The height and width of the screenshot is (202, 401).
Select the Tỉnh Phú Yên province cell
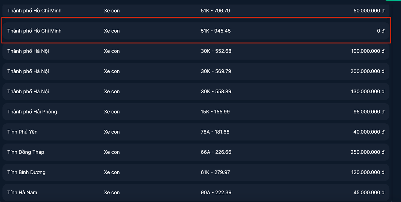(22, 132)
